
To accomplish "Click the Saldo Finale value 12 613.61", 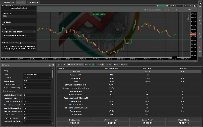I will (x=148, y=123).
